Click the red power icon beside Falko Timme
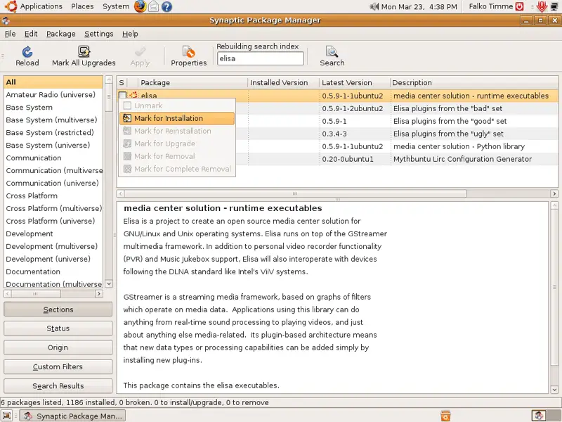The width and height of the screenshot is (562, 422). pos(519,6)
